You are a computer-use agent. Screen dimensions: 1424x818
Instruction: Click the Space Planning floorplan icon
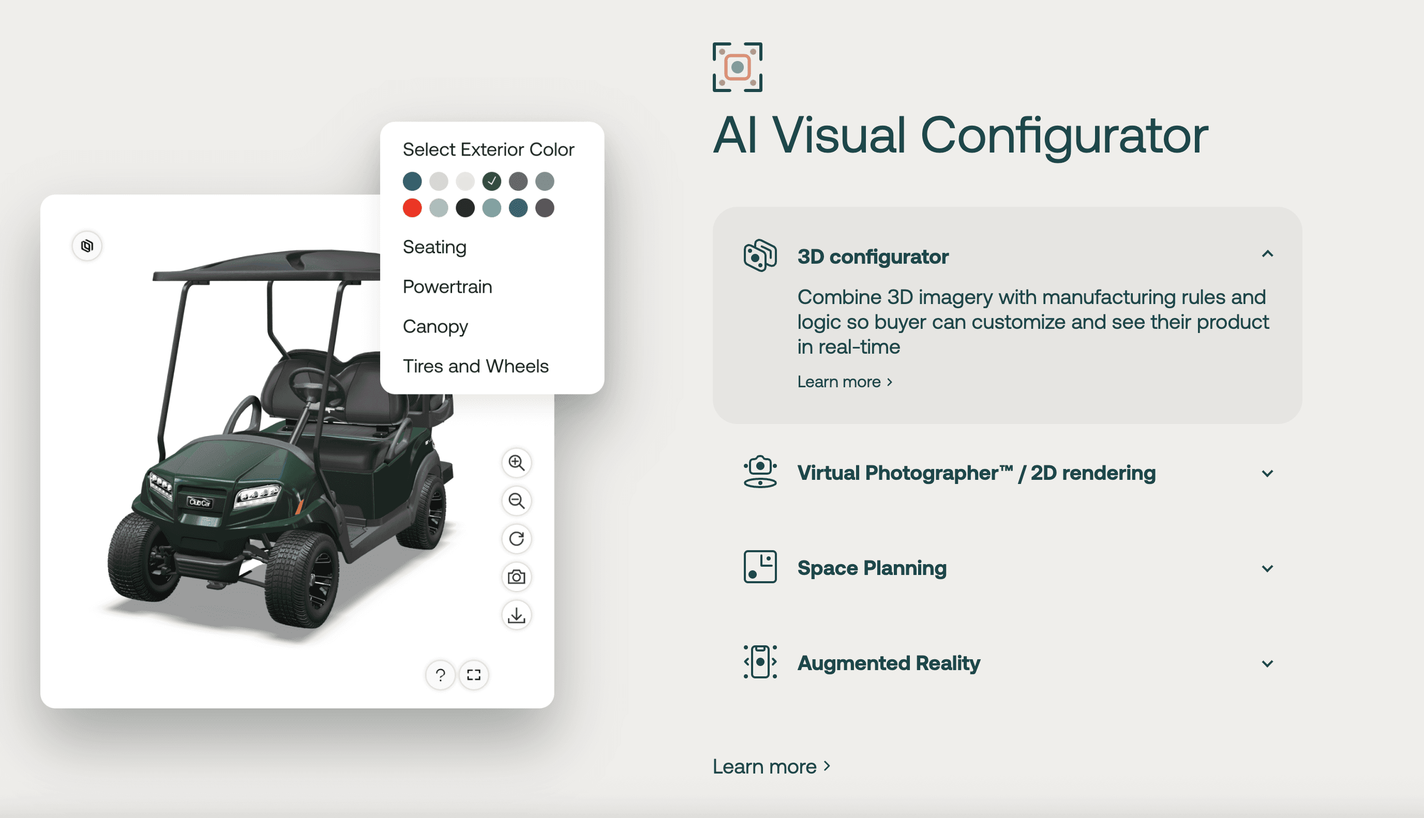(x=760, y=567)
